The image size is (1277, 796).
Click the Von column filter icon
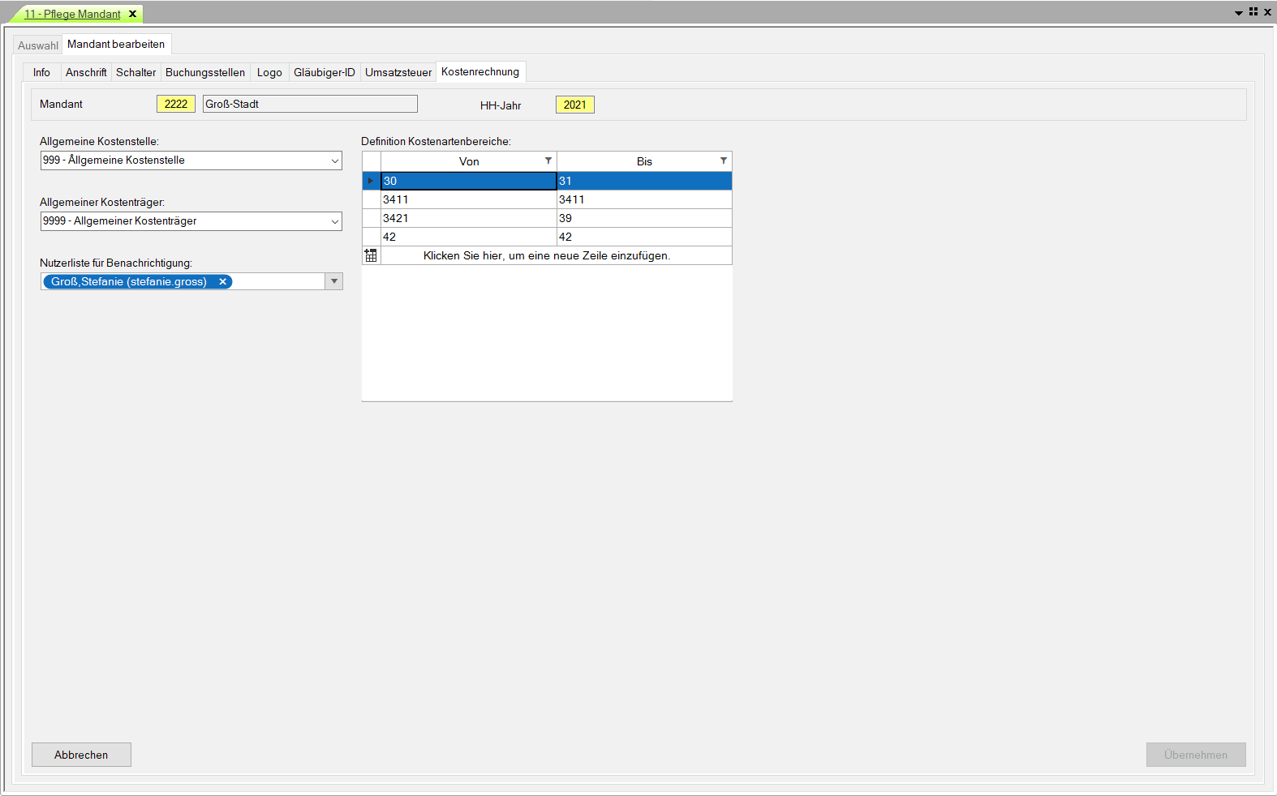point(548,160)
